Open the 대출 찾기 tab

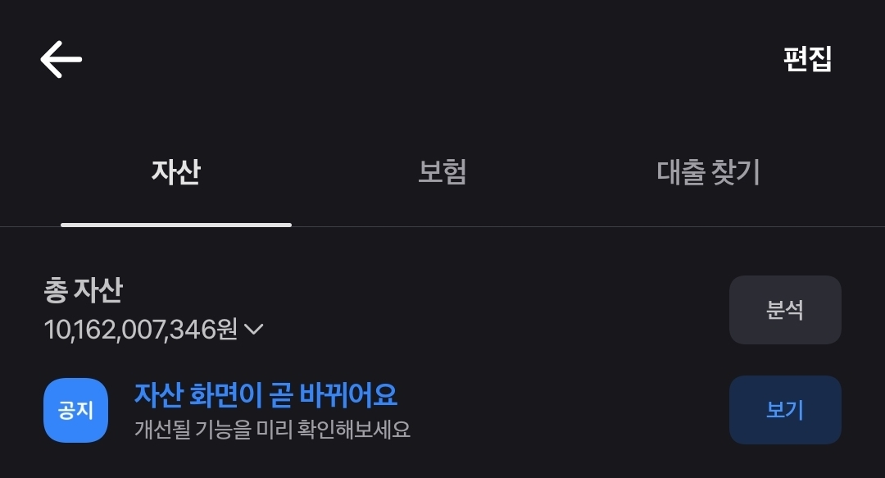click(x=708, y=171)
